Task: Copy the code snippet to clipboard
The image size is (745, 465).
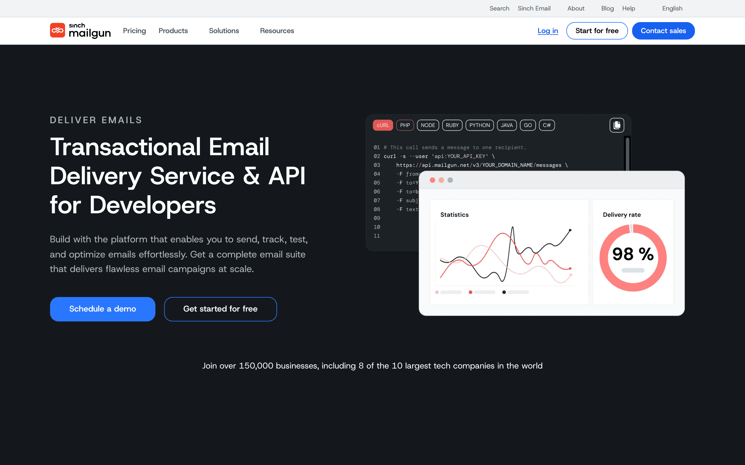Action: click(617, 125)
